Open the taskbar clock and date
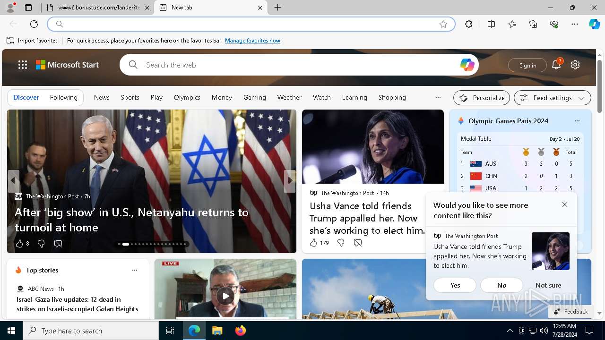This screenshot has width=605, height=340. pyautogui.click(x=564, y=331)
